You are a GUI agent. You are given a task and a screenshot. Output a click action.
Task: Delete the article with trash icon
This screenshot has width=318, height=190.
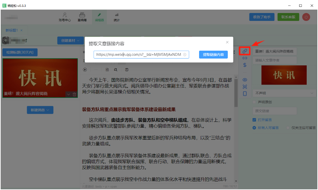click(x=74, y=94)
